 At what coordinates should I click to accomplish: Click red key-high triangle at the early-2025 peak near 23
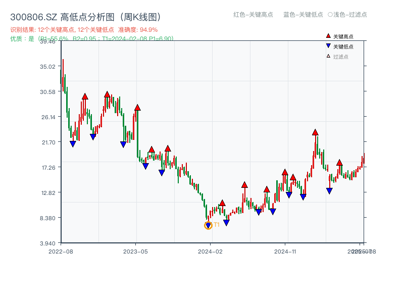(315, 132)
